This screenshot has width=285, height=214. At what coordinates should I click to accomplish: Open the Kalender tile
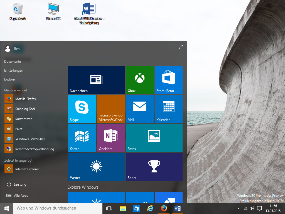pyautogui.click(x=168, y=109)
